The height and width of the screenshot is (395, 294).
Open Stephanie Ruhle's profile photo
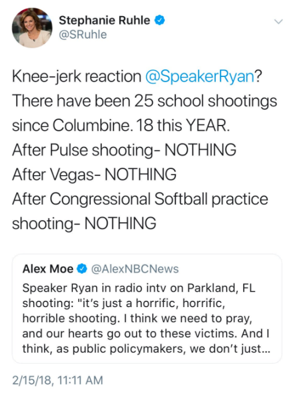point(32,28)
